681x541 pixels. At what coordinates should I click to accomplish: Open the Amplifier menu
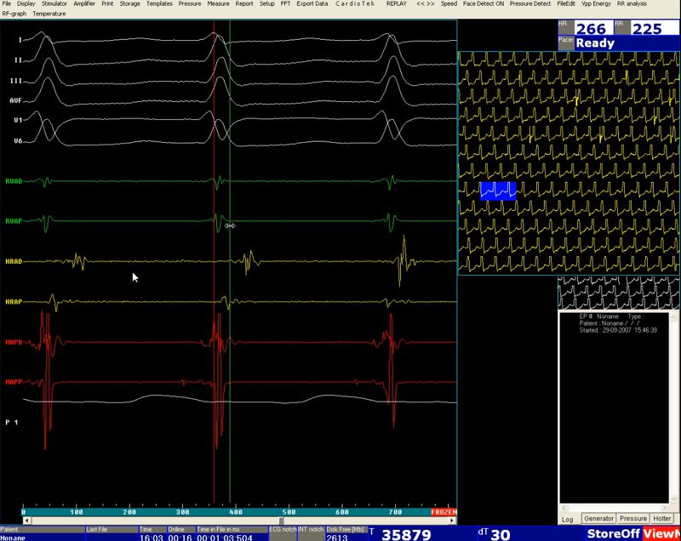(x=84, y=3)
